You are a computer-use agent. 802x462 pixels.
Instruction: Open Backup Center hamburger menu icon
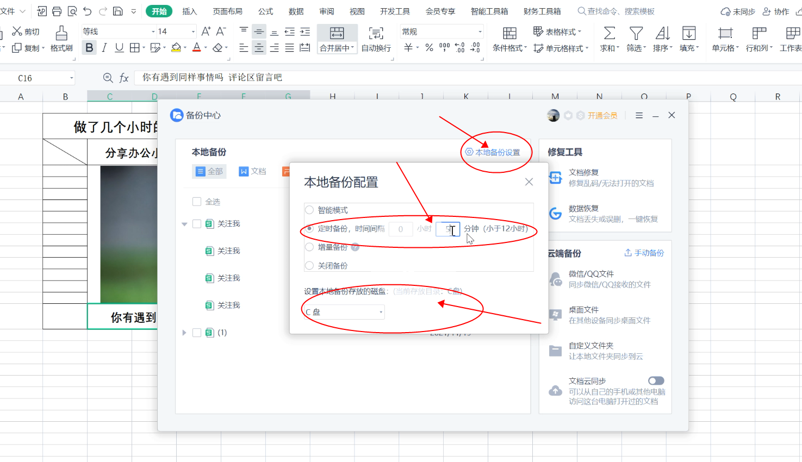click(639, 115)
